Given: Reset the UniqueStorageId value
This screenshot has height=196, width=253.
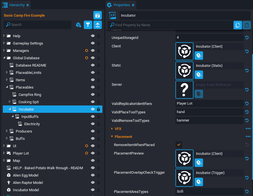Looking at the screenshot, I should [247, 38].
